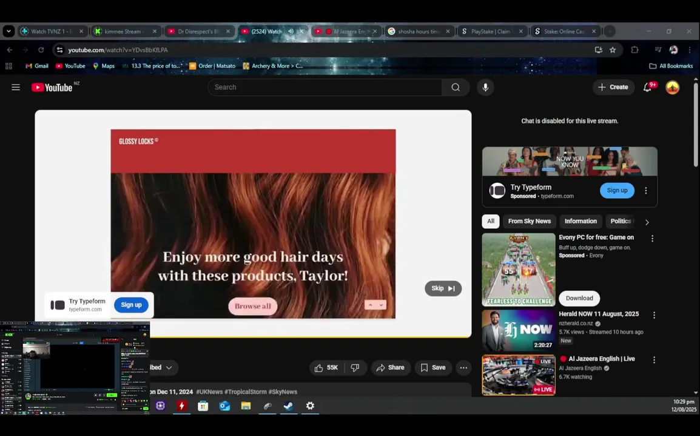Viewport: 700px width, 436px height.
Task: Mute the playing tab via speaker icon
Action: pos(291,31)
